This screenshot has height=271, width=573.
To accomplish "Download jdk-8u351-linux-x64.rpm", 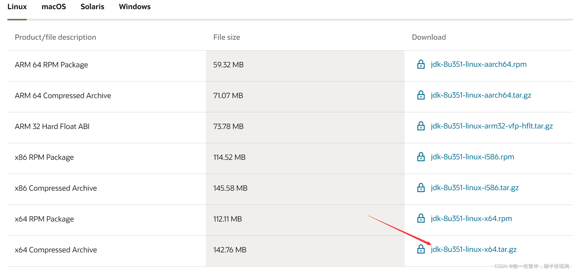I will 471,219.
